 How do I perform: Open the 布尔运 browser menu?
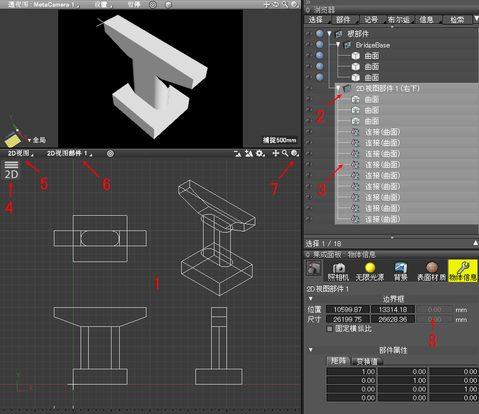point(400,20)
